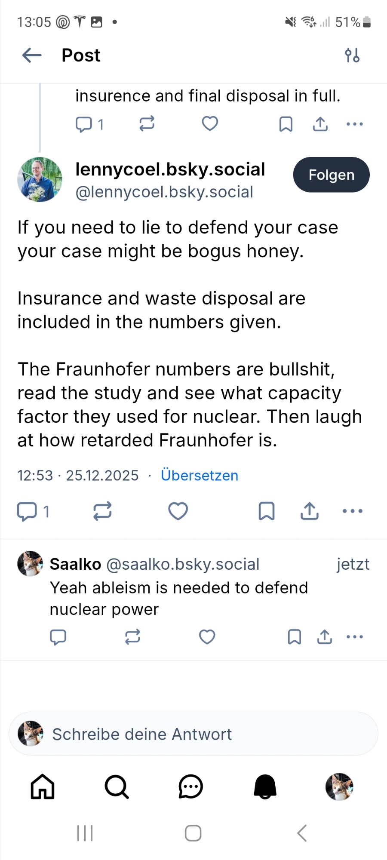Repost lennycoel's main post
Screen dimensions: 387x860
(x=102, y=511)
